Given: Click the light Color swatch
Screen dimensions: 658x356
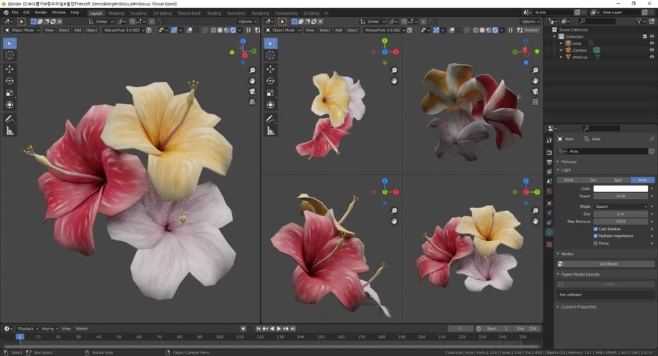Looking at the screenshot, I should (x=620, y=189).
